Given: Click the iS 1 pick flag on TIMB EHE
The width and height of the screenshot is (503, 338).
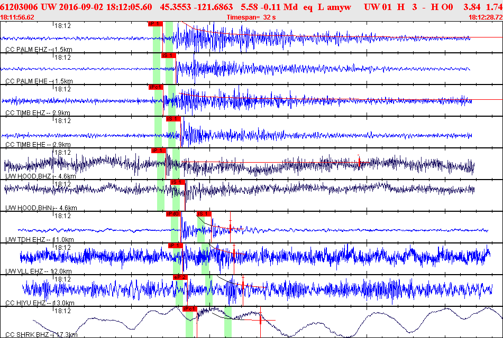Looking at the screenshot, I should click(x=173, y=119).
